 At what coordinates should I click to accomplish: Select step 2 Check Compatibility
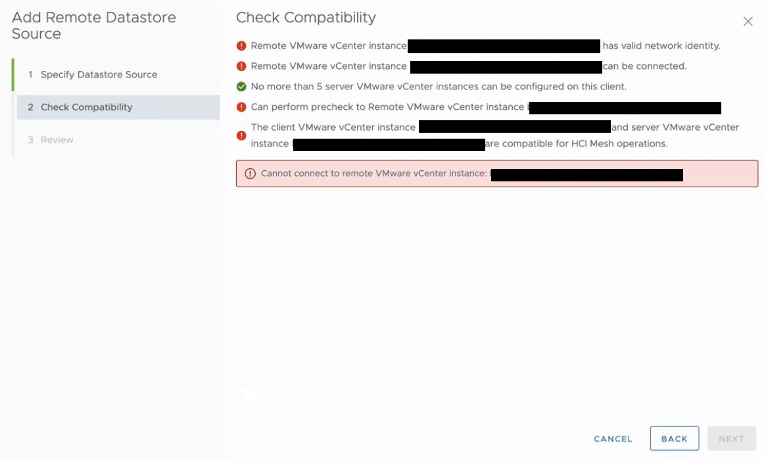click(x=118, y=107)
